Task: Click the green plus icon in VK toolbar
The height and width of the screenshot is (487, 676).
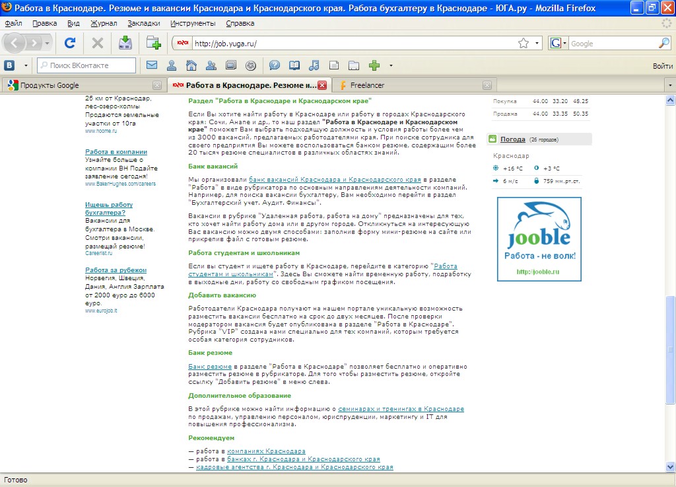Action: pos(374,65)
